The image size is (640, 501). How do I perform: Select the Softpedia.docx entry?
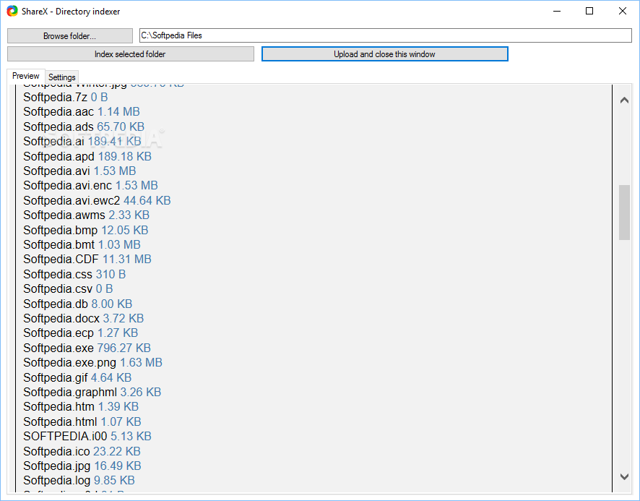coord(83,318)
